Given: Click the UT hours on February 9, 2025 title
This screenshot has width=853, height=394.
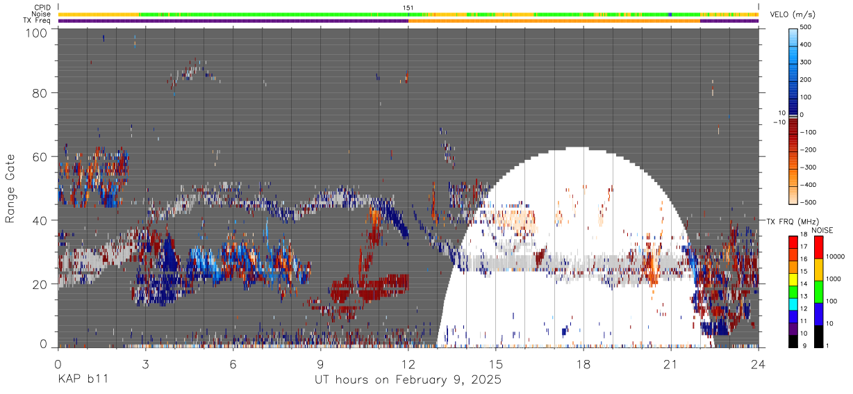Looking at the screenshot, I should (x=408, y=380).
